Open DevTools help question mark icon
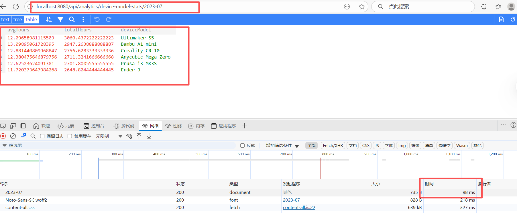The image size is (517, 213). (x=513, y=125)
